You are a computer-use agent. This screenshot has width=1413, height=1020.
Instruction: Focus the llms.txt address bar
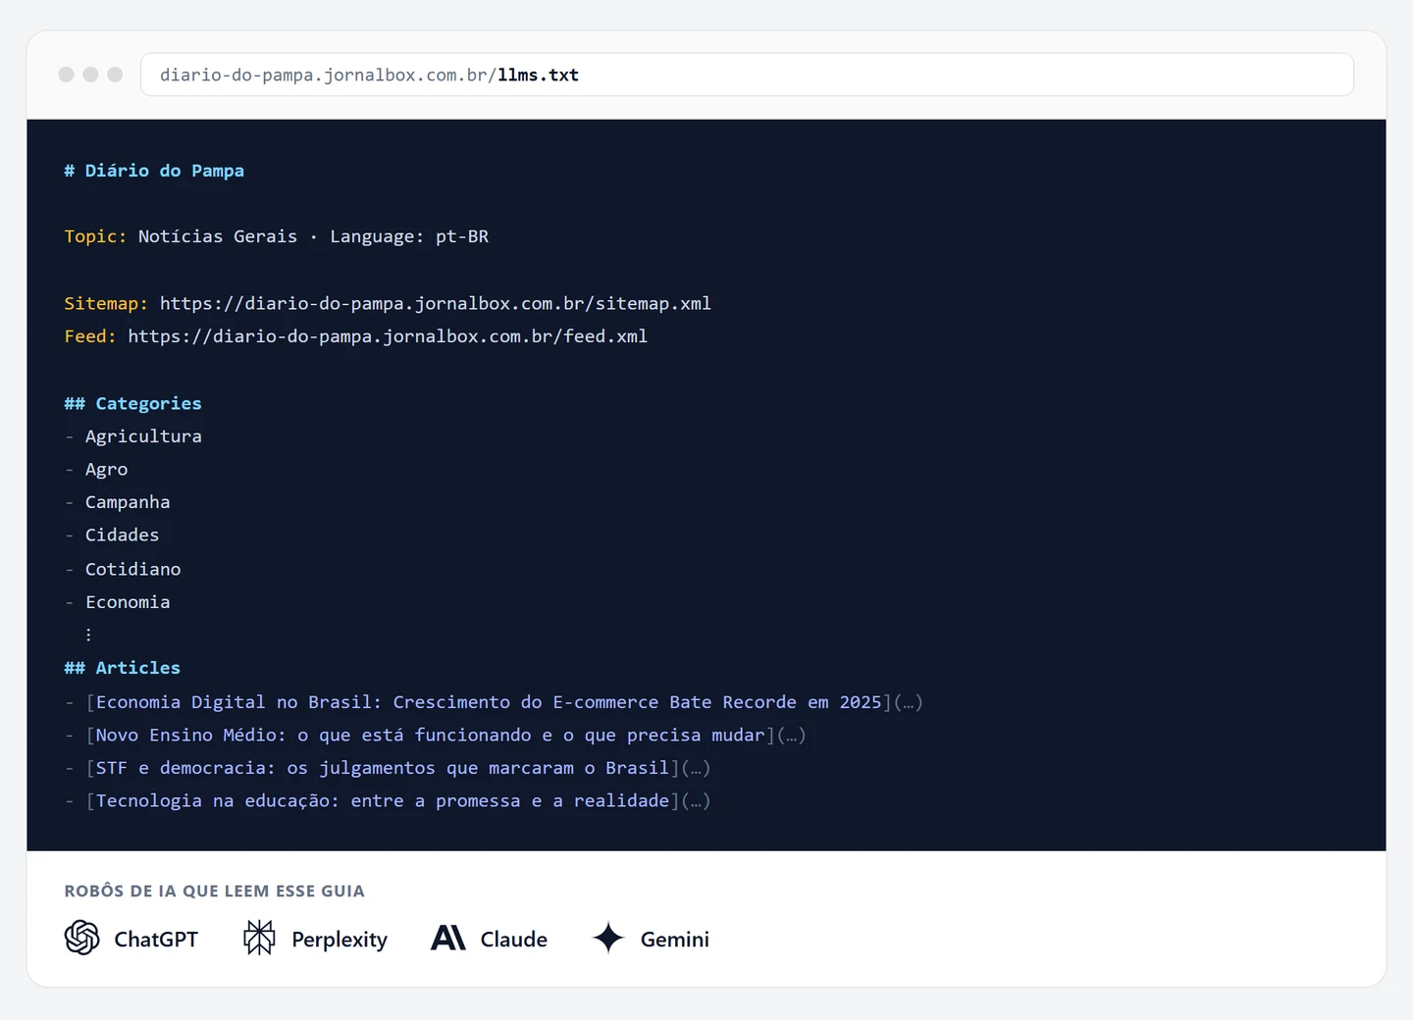tap(747, 75)
